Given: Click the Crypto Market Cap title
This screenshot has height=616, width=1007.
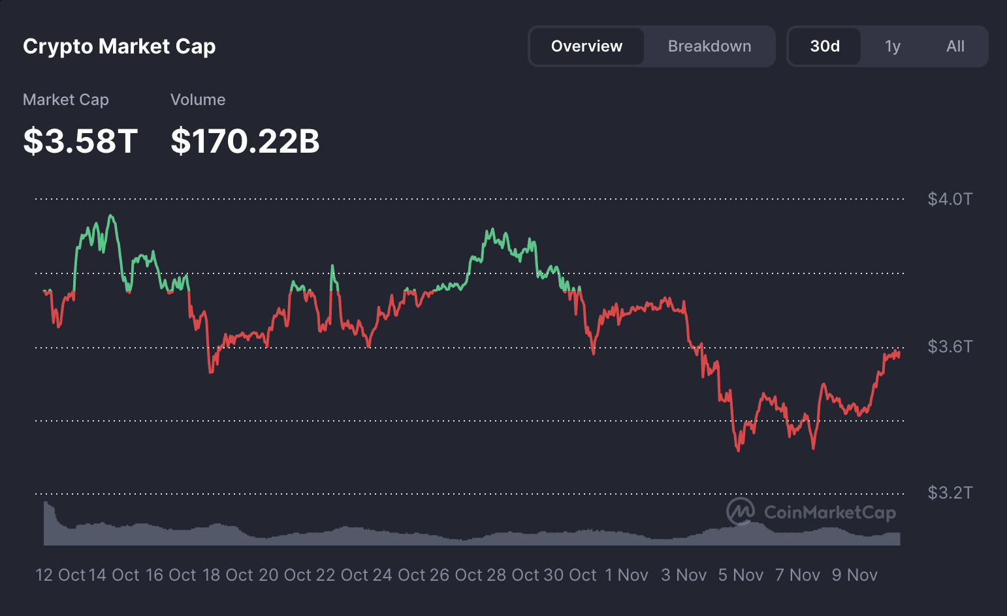Looking at the screenshot, I should [120, 46].
